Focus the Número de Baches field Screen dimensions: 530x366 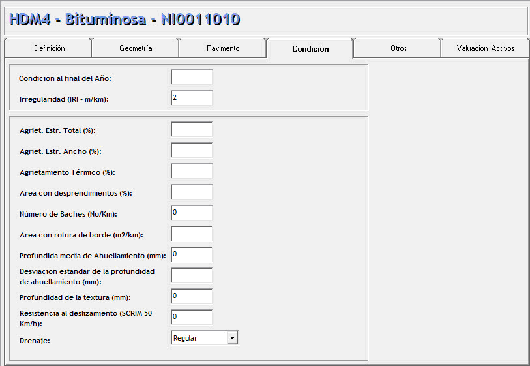(192, 213)
